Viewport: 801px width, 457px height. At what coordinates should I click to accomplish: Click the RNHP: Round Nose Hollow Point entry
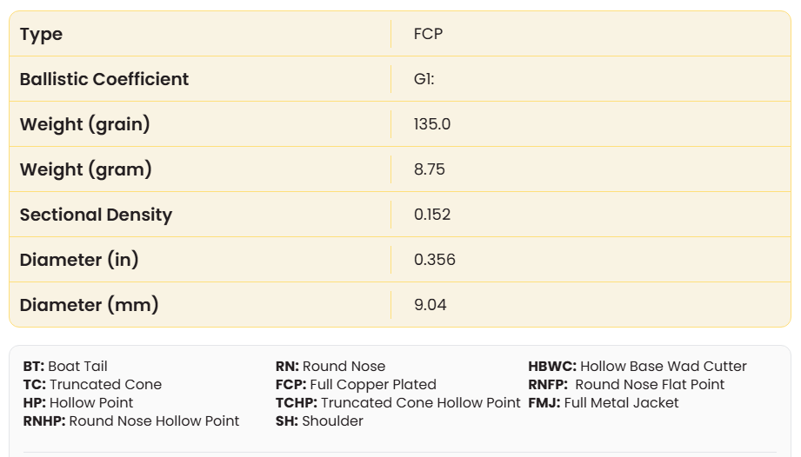(x=131, y=421)
